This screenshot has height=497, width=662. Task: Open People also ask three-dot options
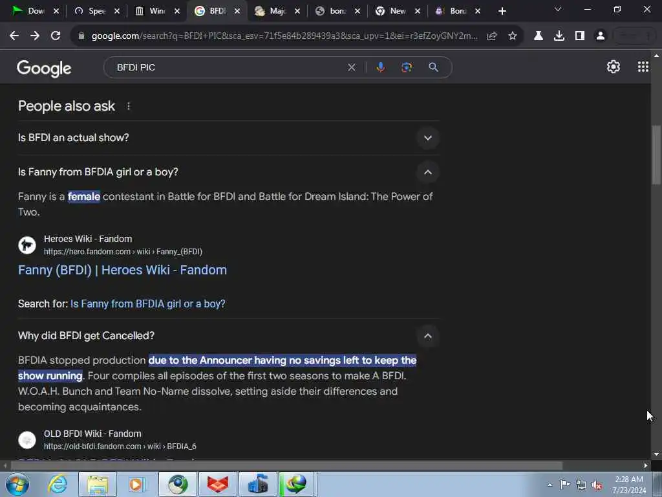click(129, 106)
